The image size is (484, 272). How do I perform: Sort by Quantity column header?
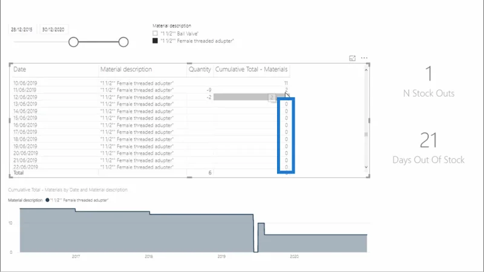(200, 70)
